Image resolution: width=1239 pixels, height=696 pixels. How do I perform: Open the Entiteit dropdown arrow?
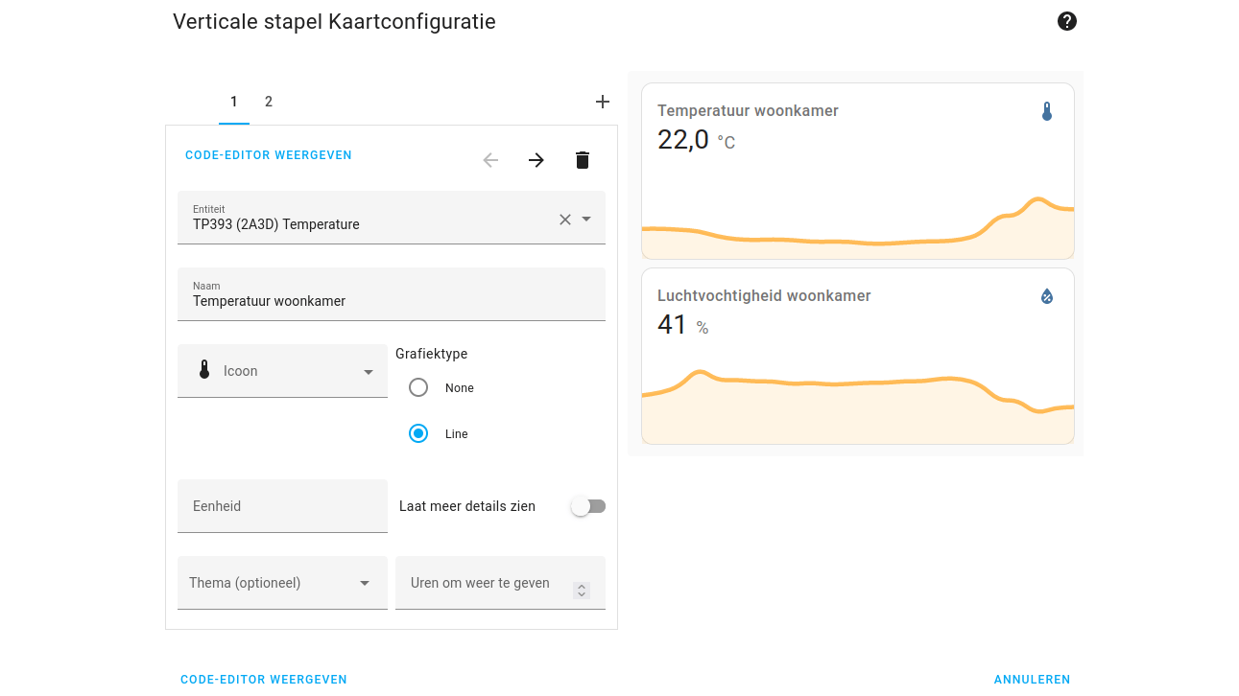pos(586,220)
